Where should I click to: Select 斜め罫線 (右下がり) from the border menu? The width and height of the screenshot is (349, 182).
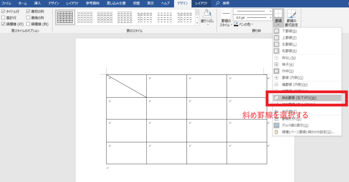[295, 98]
